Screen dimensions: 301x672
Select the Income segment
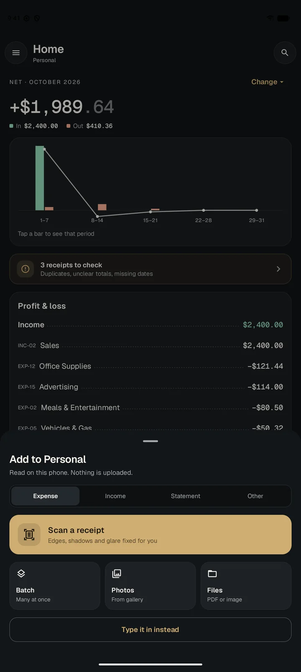pos(115,496)
